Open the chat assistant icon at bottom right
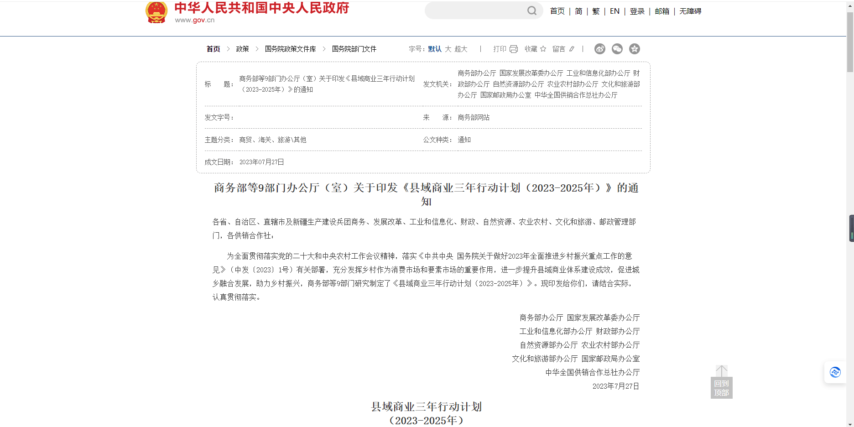Image resolution: width=854 pixels, height=427 pixels. click(835, 373)
